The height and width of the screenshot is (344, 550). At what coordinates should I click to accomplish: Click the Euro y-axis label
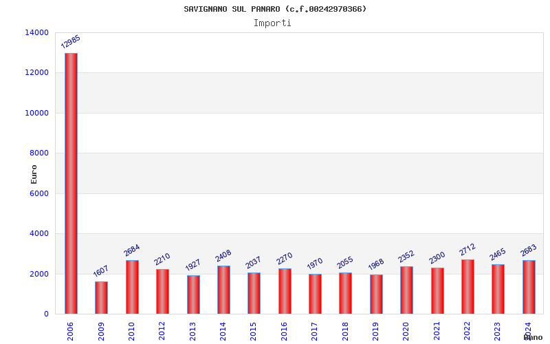pos(34,175)
